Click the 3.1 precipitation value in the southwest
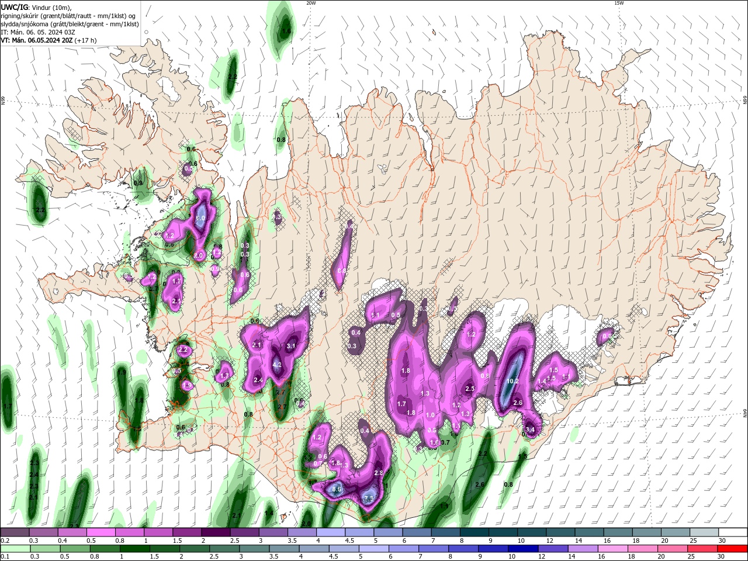Image resolution: width=748 pixels, height=561 pixels. pos(291,346)
